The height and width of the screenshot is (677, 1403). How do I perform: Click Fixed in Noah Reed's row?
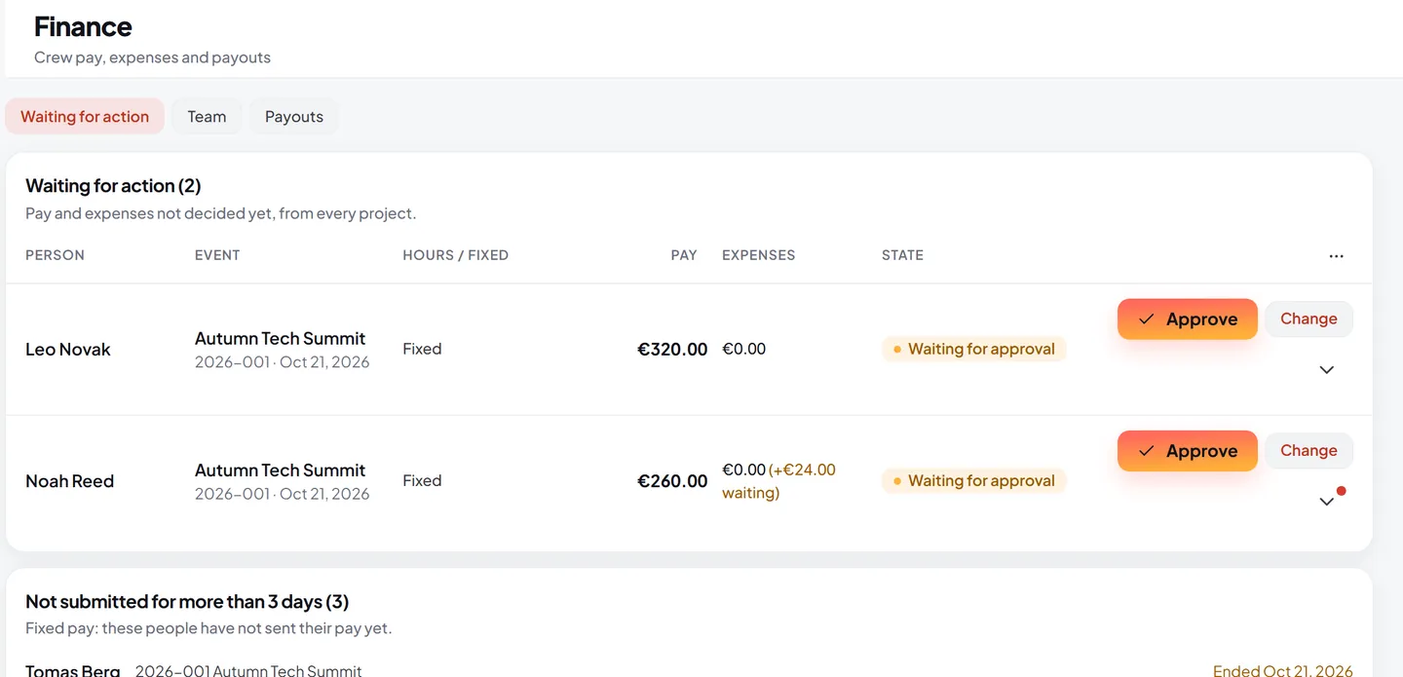coord(422,480)
